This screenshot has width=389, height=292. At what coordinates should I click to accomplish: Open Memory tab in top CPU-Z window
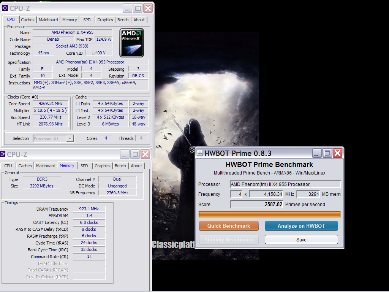pos(70,20)
